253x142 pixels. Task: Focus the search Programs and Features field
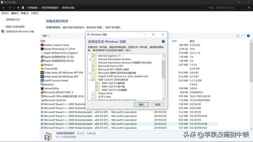click(x=231, y=8)
